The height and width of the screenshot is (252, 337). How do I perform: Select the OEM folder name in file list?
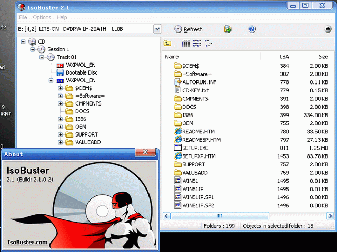coord(188,123)
